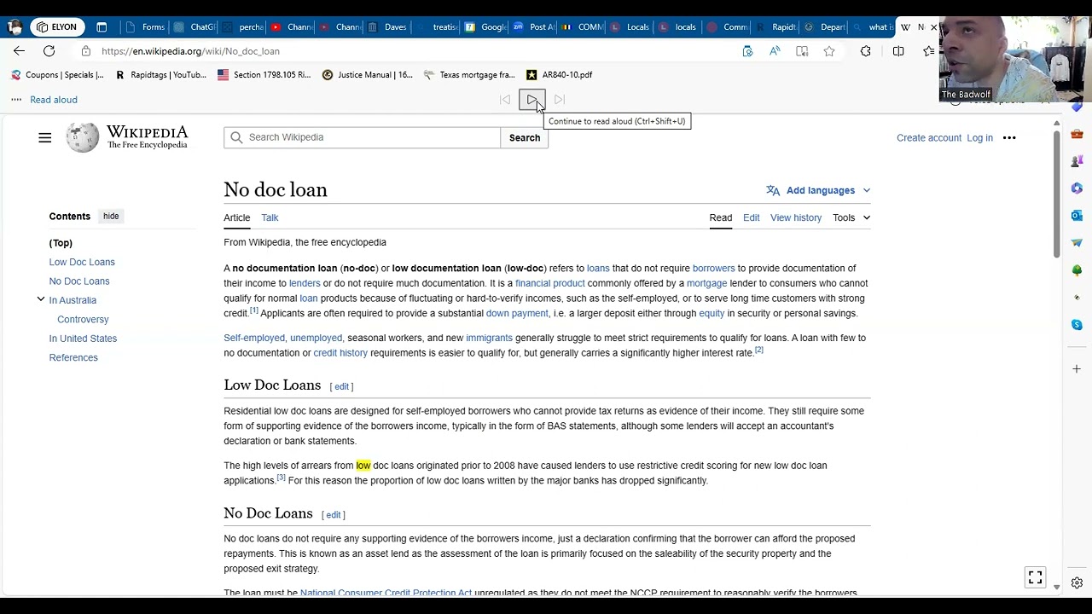Jump to References in Contents
Viewport: 1092px width, 614px height.
(73, 357)
